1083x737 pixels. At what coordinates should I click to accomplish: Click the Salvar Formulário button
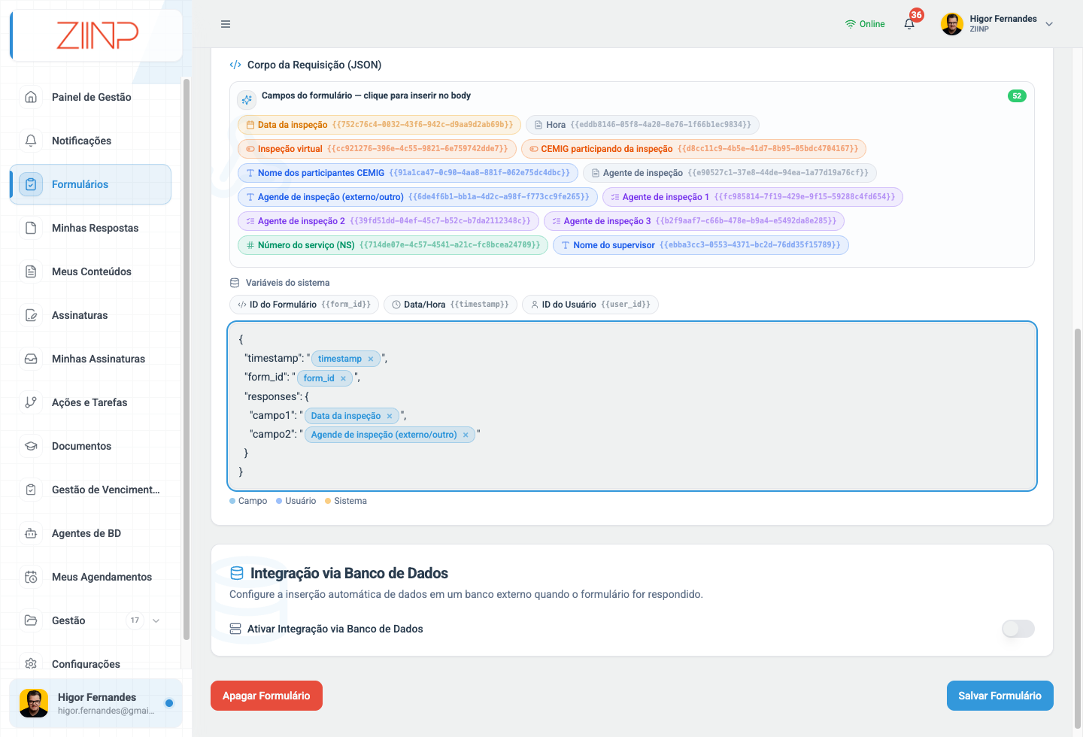[x=1000, y=696]
